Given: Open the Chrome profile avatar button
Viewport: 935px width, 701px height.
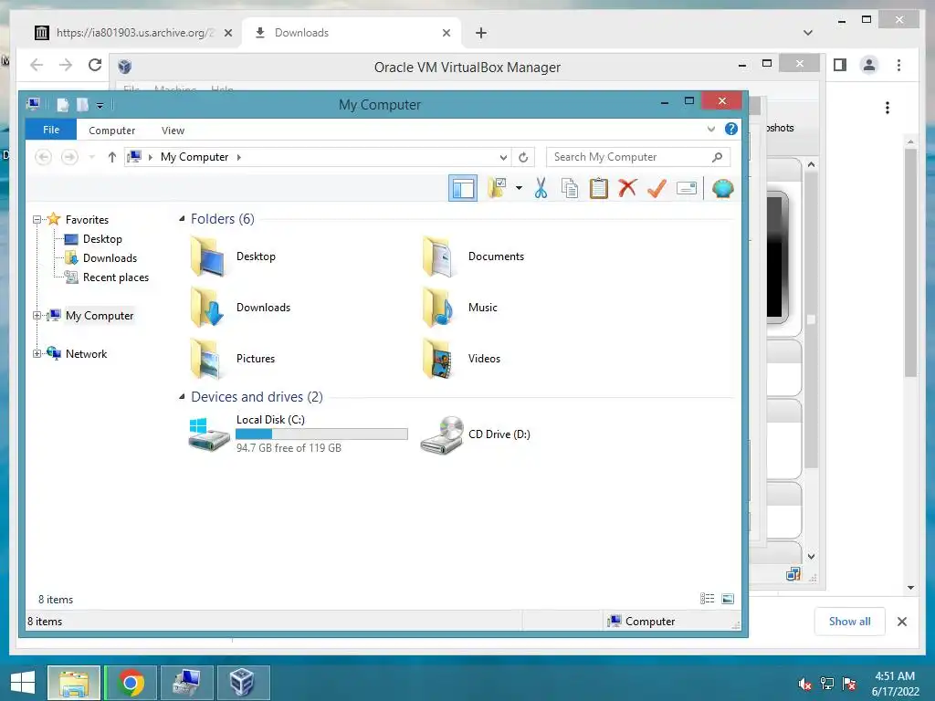Looking at the screenshot, I should (869, 65).
